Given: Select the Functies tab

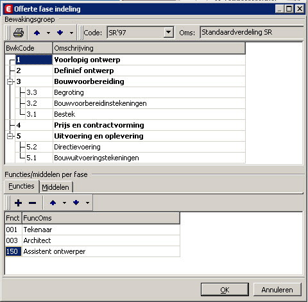Looking at the screenshot, I should pos(21,186).
